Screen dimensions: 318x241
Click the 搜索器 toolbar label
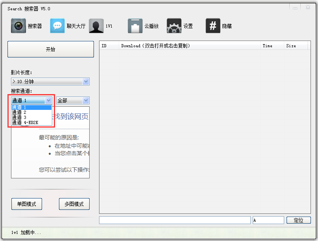coord(35,26)
